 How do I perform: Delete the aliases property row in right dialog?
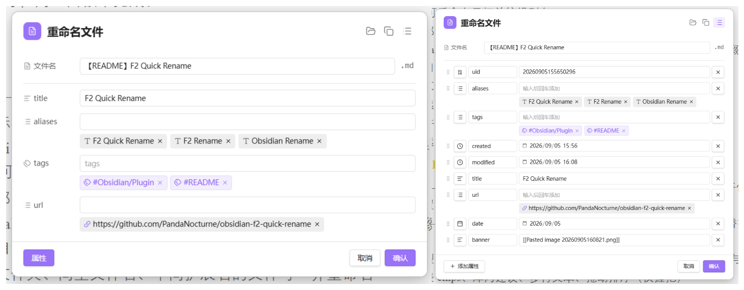[x=718, y=89]
